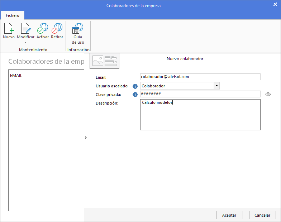
Task: Expand the Modificar dropdown arrow
Action: coord(26,42)
